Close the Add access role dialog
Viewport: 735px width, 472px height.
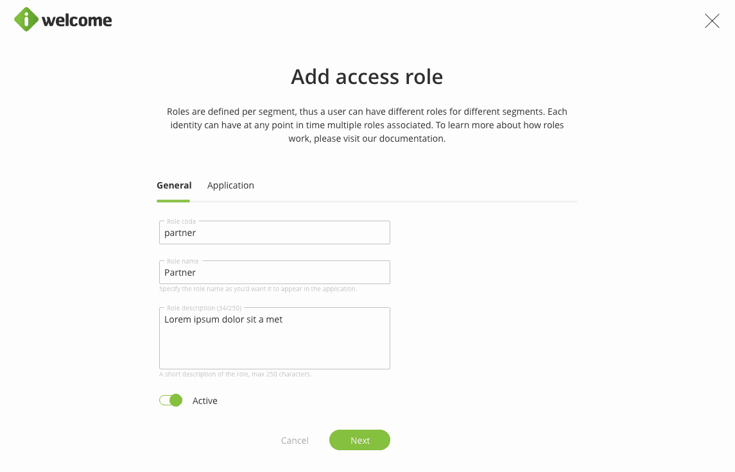[x=712, y=21]
